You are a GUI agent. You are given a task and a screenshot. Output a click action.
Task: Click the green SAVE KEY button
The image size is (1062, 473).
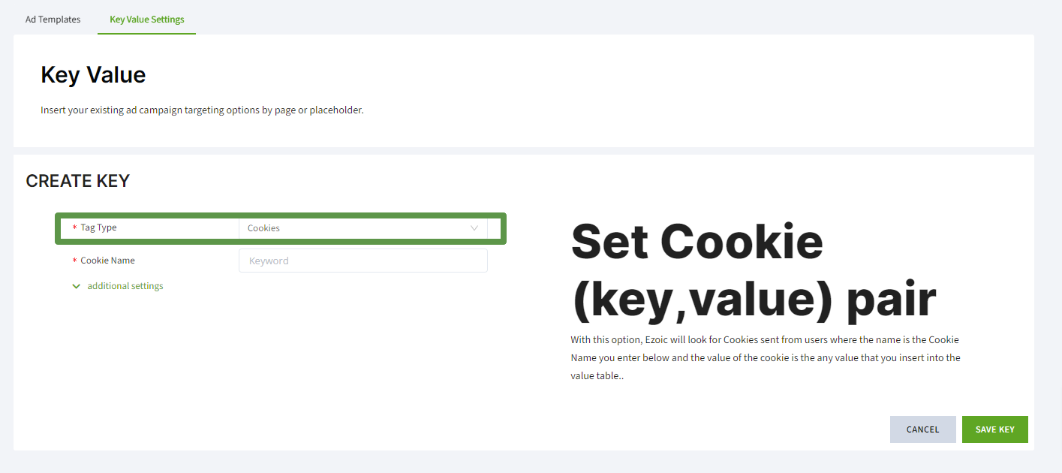click(994, 429)
